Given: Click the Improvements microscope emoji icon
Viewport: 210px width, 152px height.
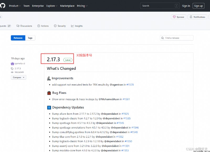Looking at the screenshot, I should click(49, 78).
